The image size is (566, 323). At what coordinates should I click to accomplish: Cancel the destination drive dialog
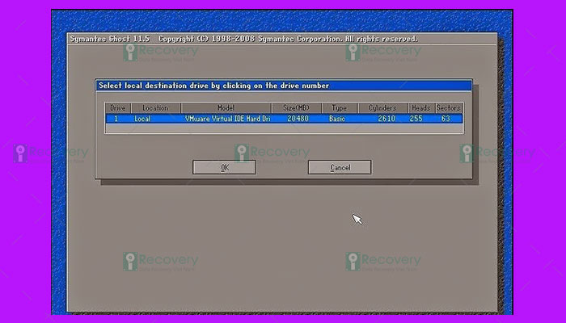pyautogui.click(x=340, y=167)
